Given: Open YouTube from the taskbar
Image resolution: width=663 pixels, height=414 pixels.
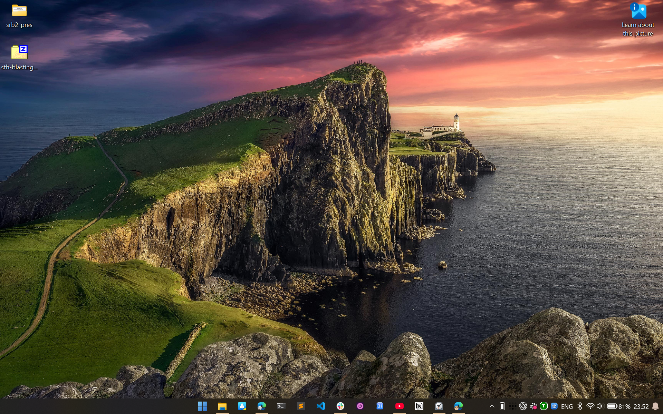Looking at the screenshot, I should pyautogui.click(x=399, y=406).
